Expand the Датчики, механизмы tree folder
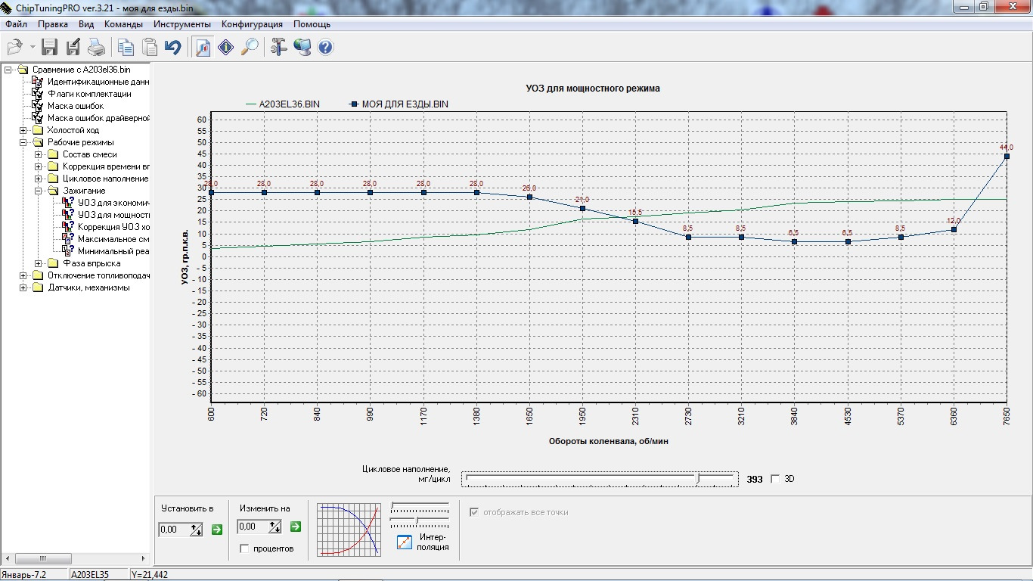1033x581 pixels. [23, 287]
